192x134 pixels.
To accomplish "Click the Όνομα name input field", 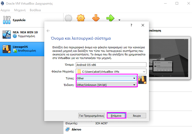I will [x=111, y=65].
